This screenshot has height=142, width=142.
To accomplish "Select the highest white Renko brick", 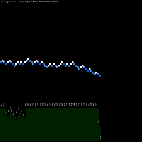I will [x=28, y=59].
